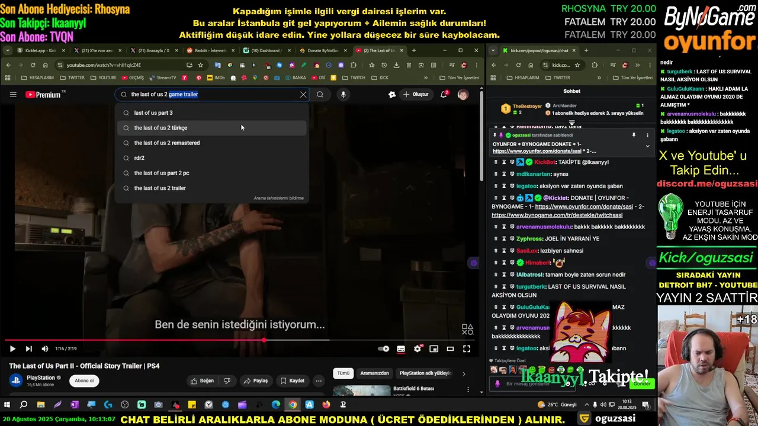Open YouTube guide hamburger menu
The height and width of the screenshot is (426, 758).
[13, 94]
